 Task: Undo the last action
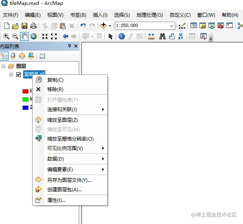tap(83, 26)
